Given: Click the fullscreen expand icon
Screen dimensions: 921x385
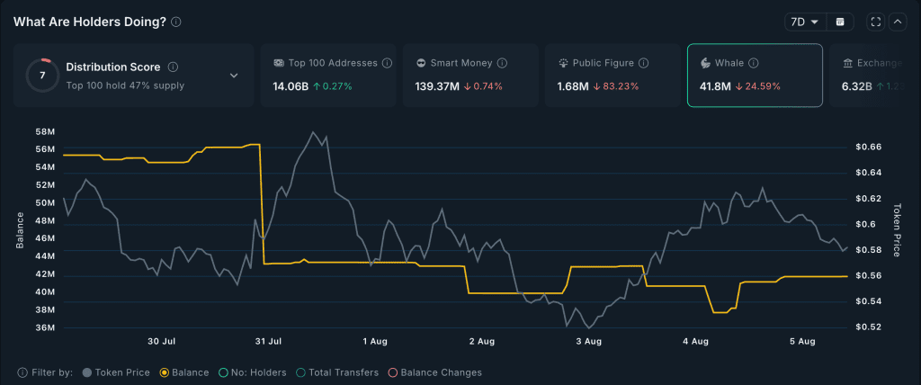Looking at the screenshot, I should [876, 22].
